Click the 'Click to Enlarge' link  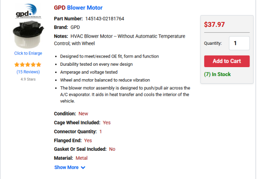pyautogui.click(x=28, y=53)
